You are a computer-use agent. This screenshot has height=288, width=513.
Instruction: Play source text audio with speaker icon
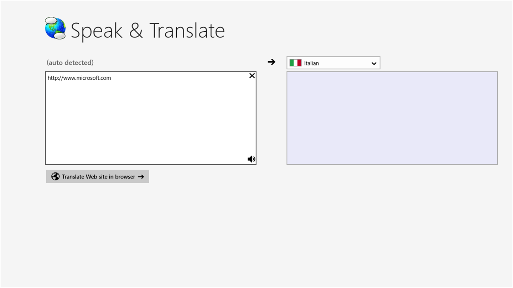[x=251, y=159]
